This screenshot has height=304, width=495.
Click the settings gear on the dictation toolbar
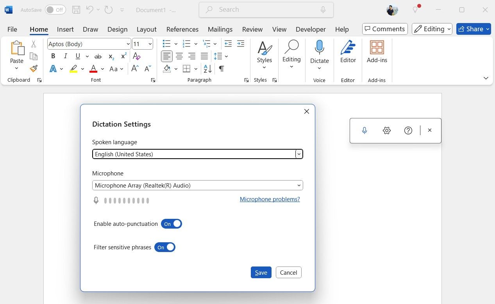pyautogui.click(x=386, y=130)
